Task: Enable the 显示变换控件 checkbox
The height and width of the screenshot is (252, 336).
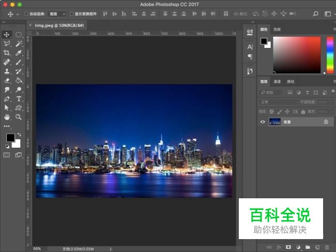Action: click(x=72, y=14)
